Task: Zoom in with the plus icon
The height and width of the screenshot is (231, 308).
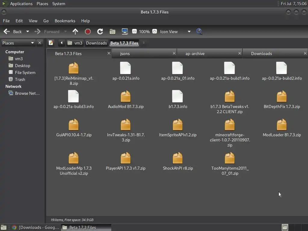Action: [x=155, y=31]
